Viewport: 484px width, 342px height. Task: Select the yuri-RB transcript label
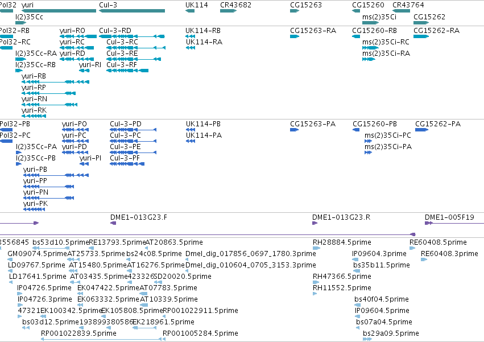coord(34,76)
